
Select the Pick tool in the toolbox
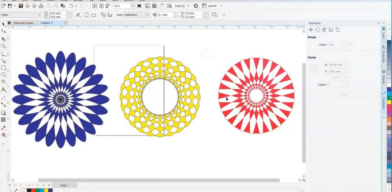coord(3,24)
